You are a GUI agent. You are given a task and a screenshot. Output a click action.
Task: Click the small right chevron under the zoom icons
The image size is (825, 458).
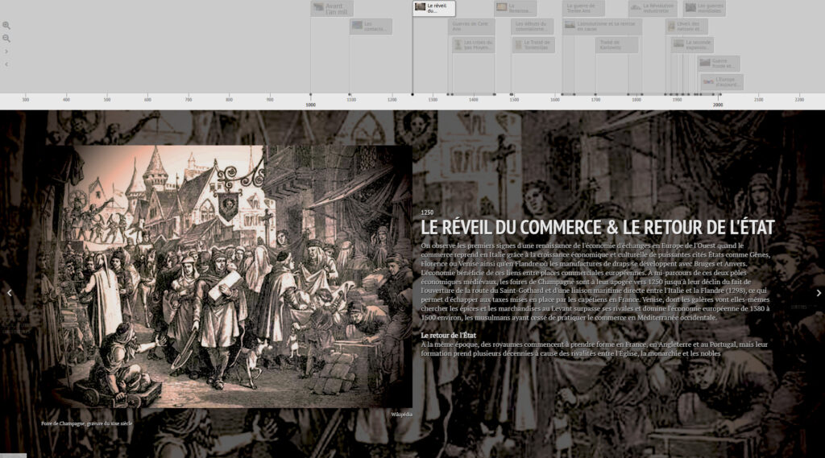click(x=6, y=52)
